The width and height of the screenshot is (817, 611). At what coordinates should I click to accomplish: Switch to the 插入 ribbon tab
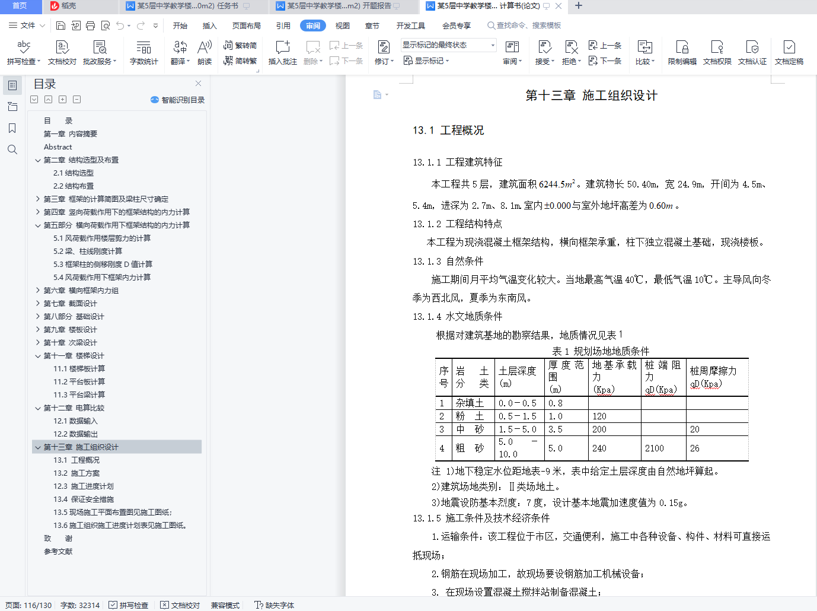(x=210, y=26)
